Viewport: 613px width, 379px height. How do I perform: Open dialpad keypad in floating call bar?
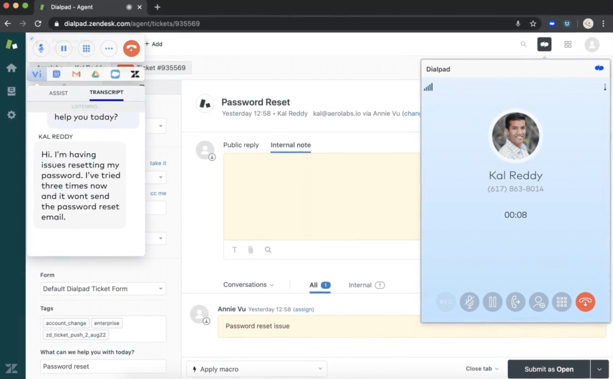click(x=86, y=48)
